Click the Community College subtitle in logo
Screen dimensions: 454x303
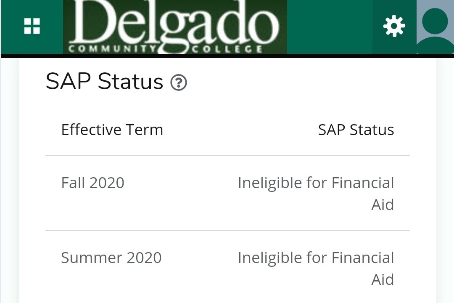point(166,49)
